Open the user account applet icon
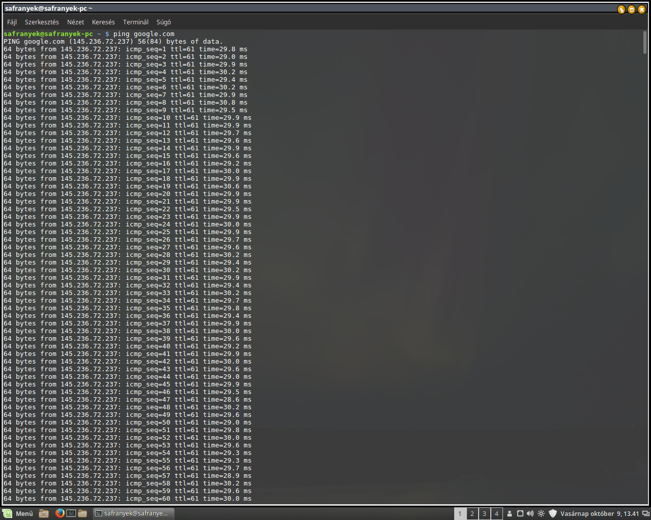Screen dimensions: 651x520 tap(510, 513)
